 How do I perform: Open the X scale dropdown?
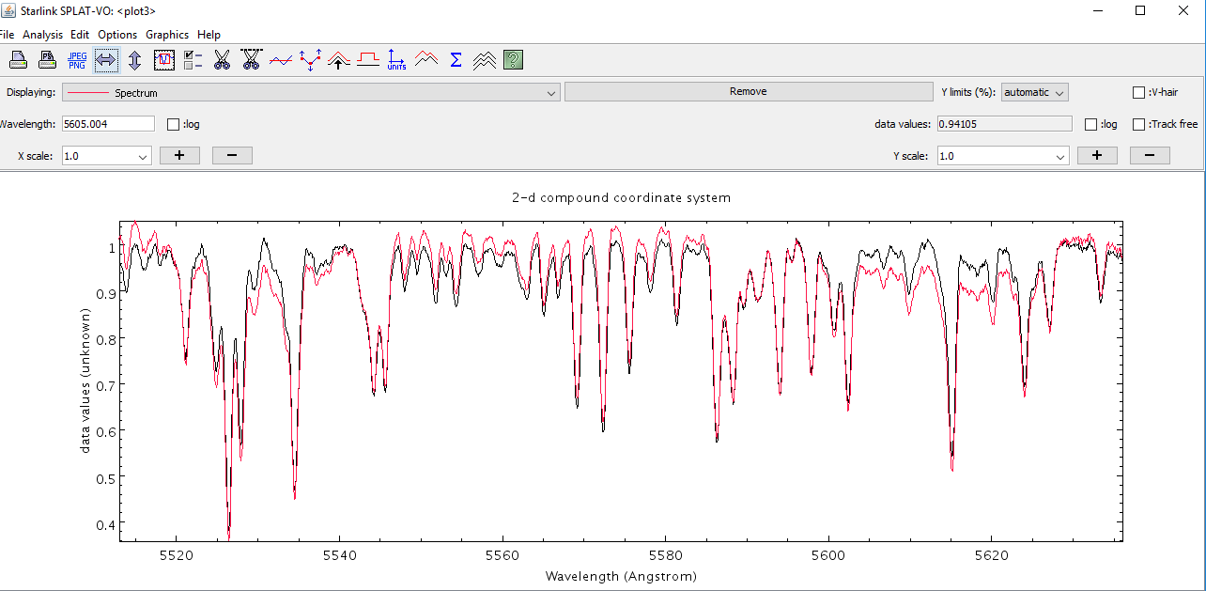point(106,156)
